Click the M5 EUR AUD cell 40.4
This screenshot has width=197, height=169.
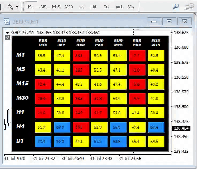(156, 70)
